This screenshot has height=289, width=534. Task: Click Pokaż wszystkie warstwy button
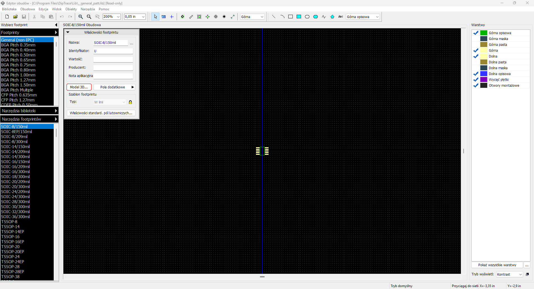pyautogui.click(x=497, y=265)
